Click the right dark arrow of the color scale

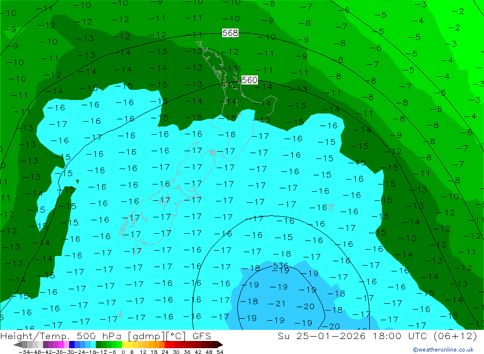pos(220,344)
